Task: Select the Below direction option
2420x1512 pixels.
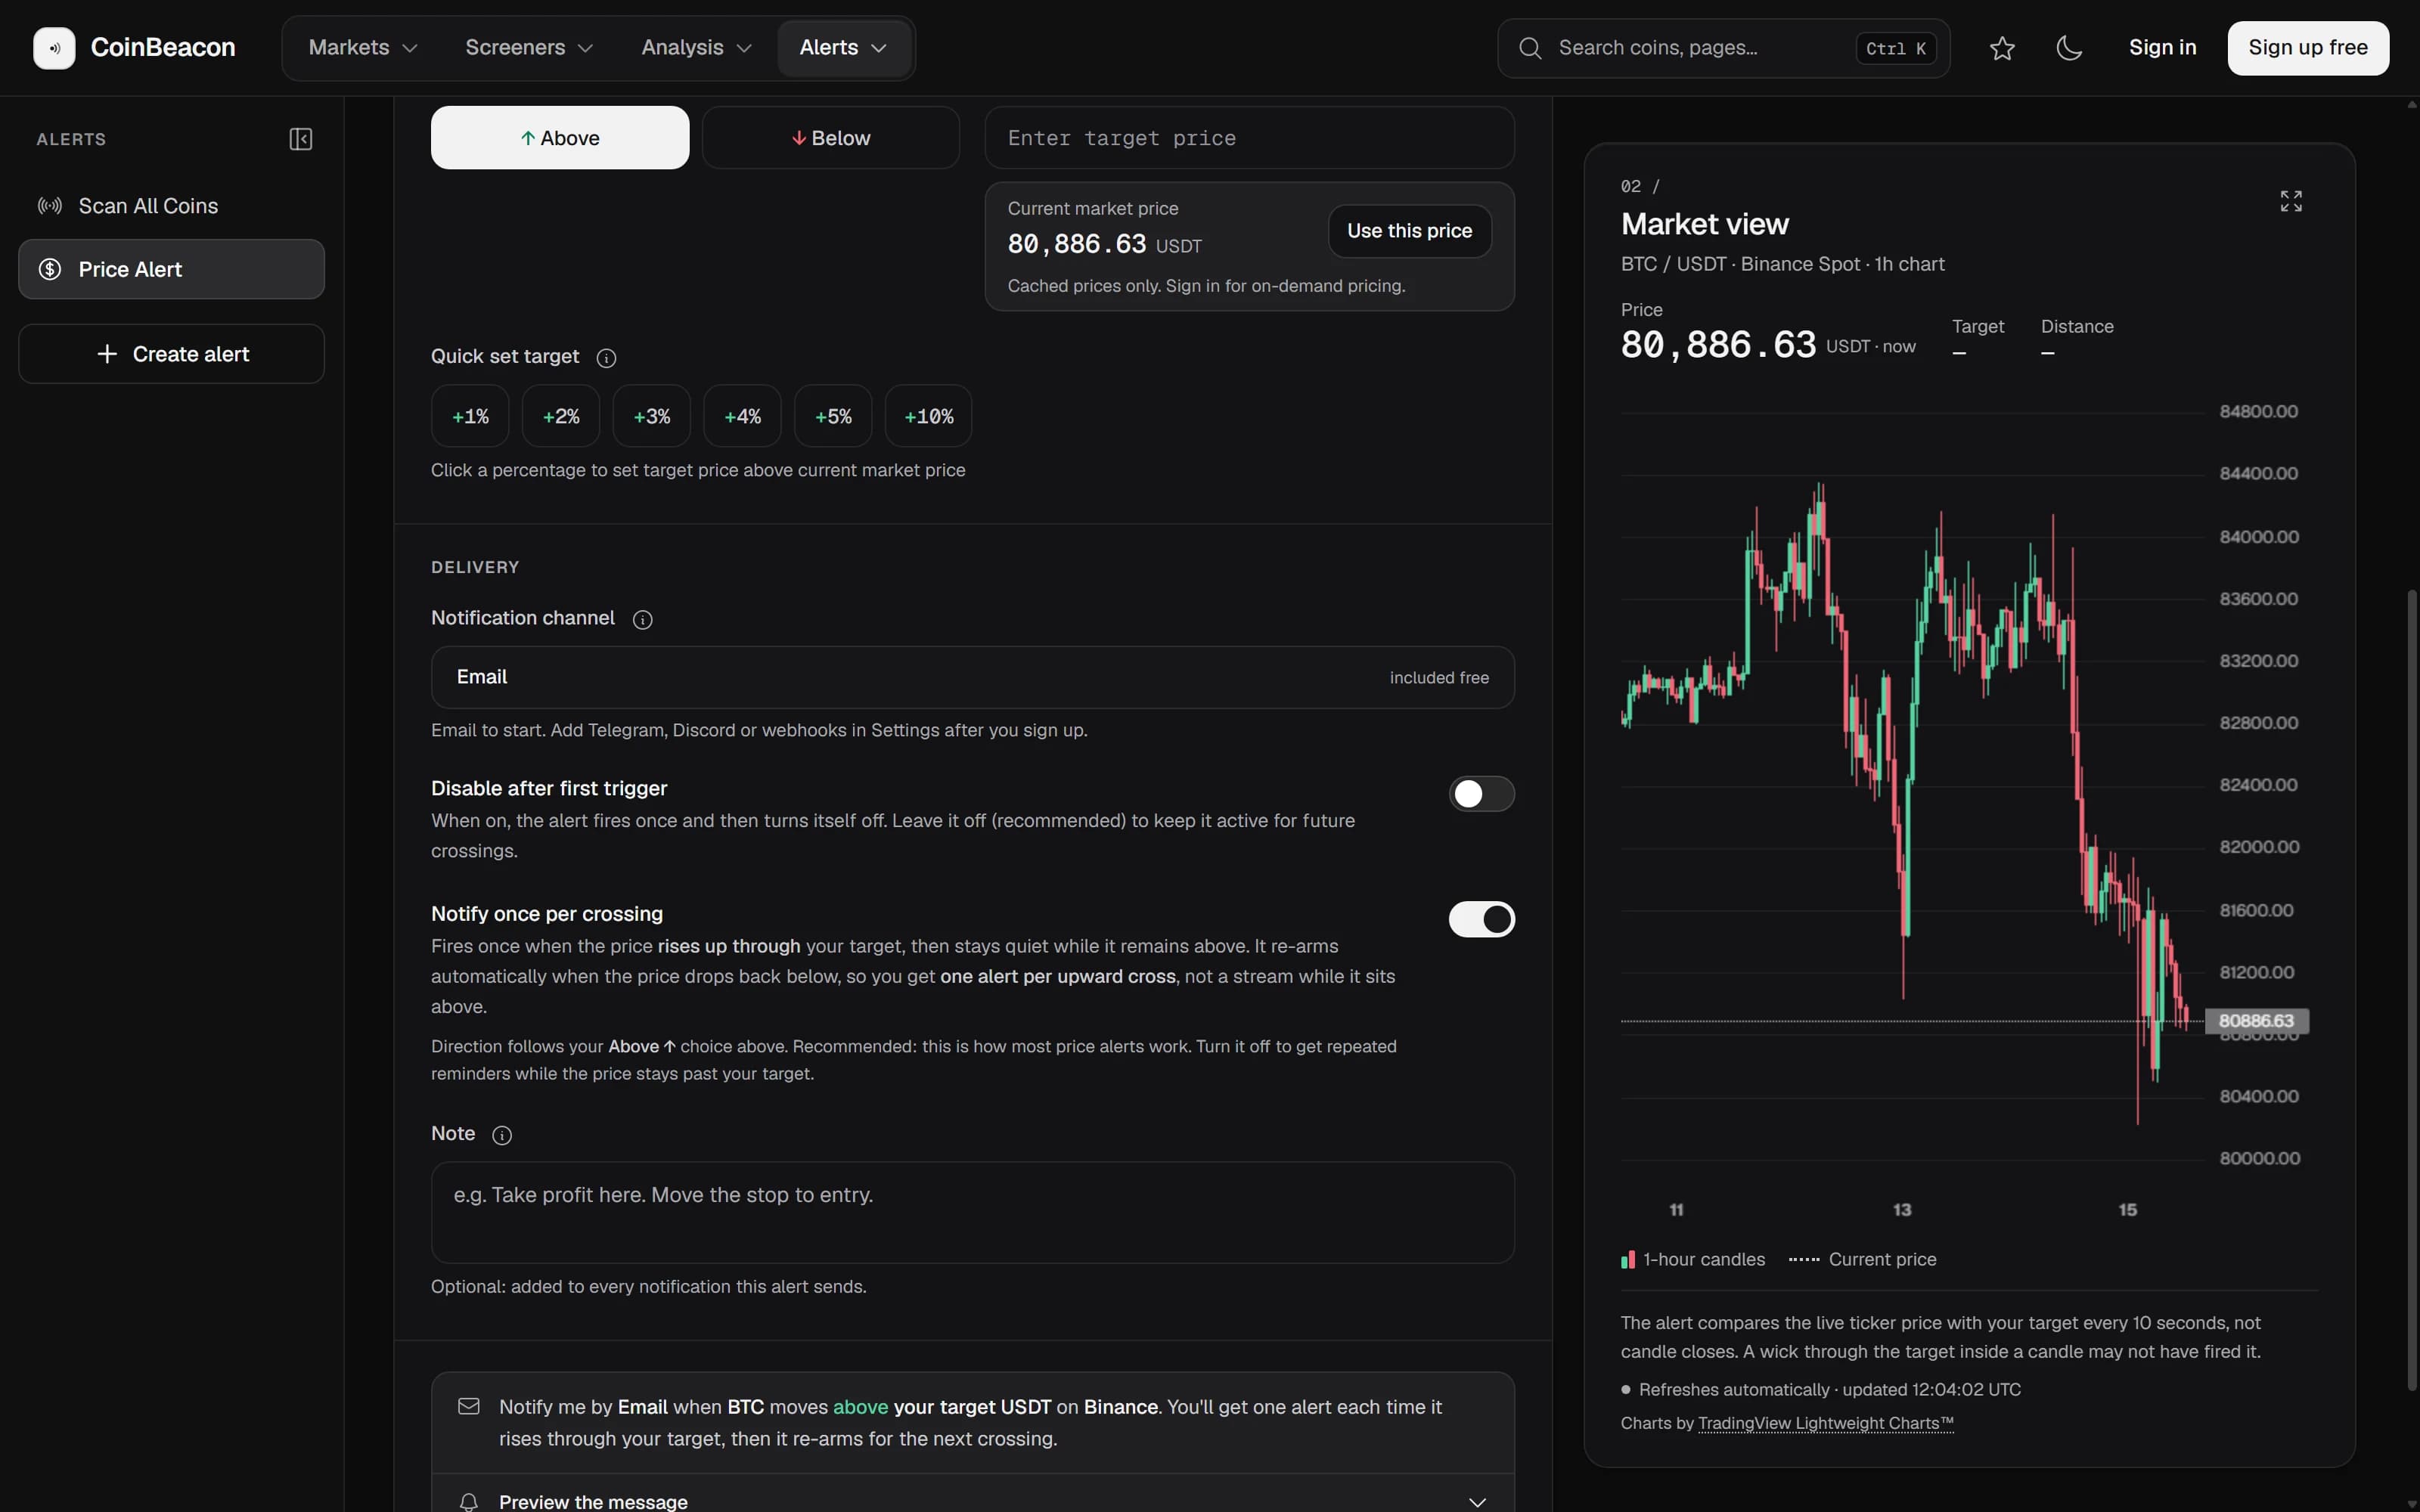Action: (831, 138)
